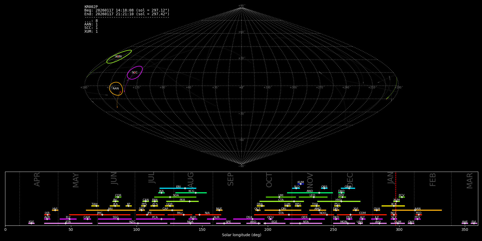Image resolution: width=482 pixels, height=241 pixels.
Task: Click the cyan ERI shower color bar
Action: click(178, 188)
